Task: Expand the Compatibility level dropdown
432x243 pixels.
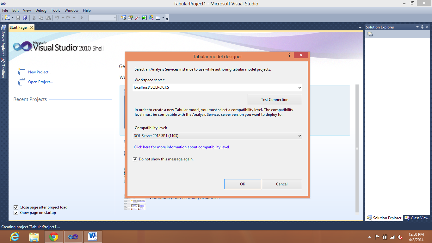Action: 218,136
